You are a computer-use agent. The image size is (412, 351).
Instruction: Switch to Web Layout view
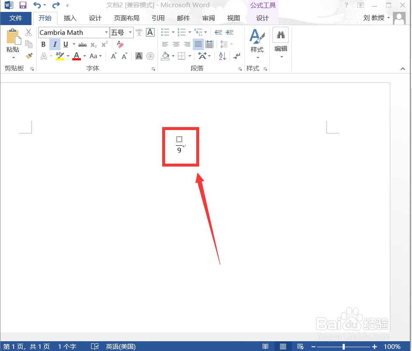point(300,346)
